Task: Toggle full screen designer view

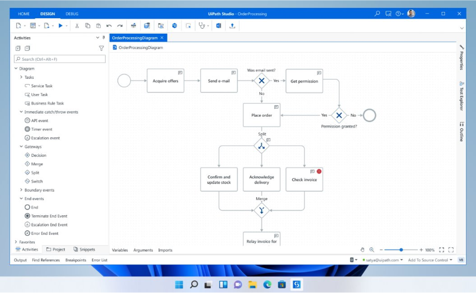Action: 451,250
